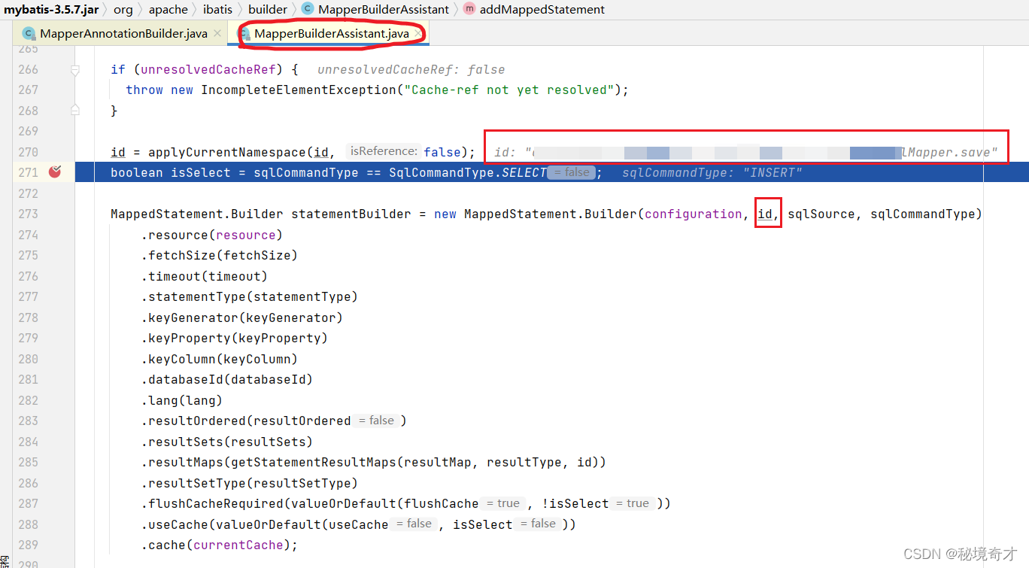Screen dimensions: 1029x568
Task: Click the inline debug value 'unresolvedCacheRef: false'
Action: [411, 70]
